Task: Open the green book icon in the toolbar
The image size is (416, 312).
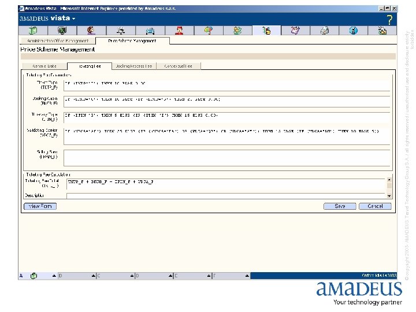Action: (33, 31)
